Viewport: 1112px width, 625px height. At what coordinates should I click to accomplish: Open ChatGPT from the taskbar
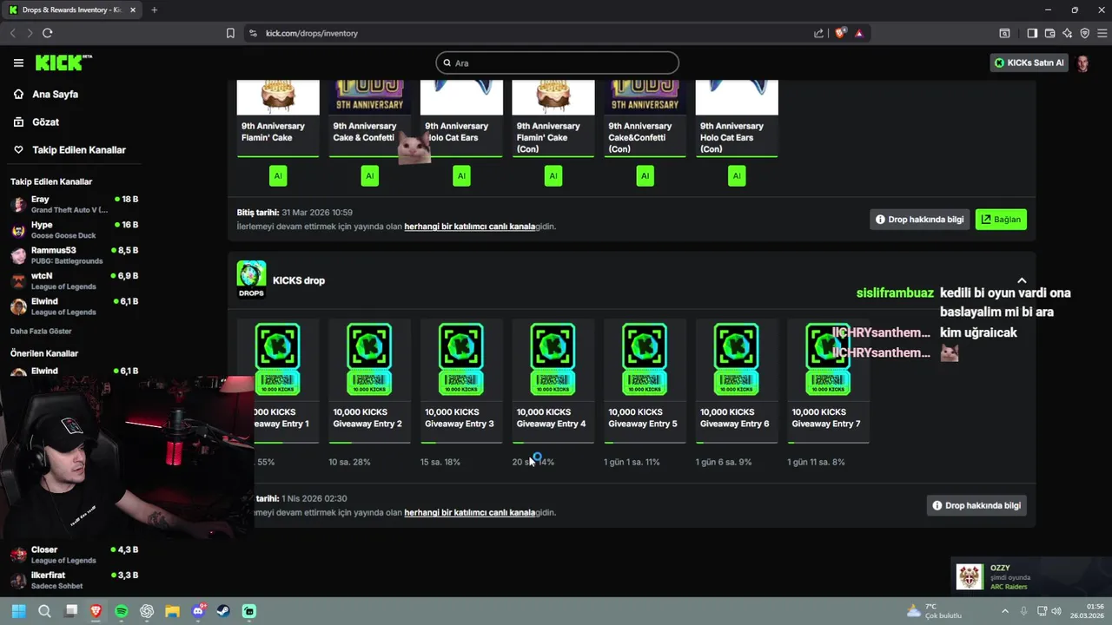coord(147,611)
